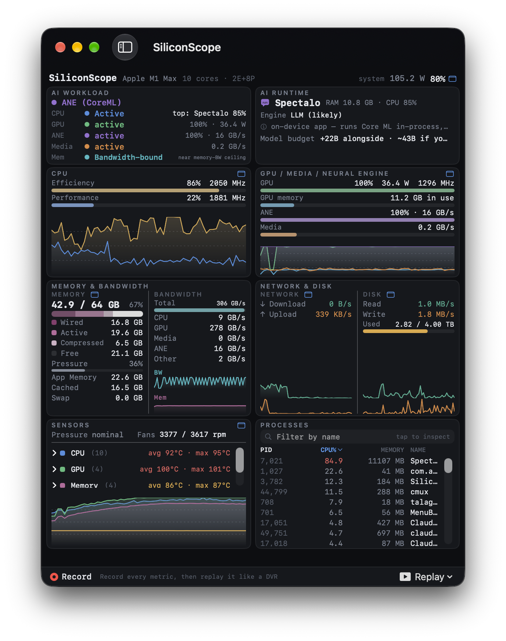Image resolution: width=506 pixels, height=641 pixels.
Task: Expand the Memory (4) sensor group
Action: click(54, 486)
